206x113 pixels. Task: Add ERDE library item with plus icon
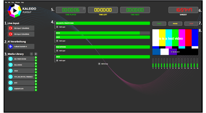point(36,72)
